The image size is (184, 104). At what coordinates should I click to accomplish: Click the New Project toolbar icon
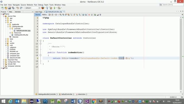coord(6,8)
